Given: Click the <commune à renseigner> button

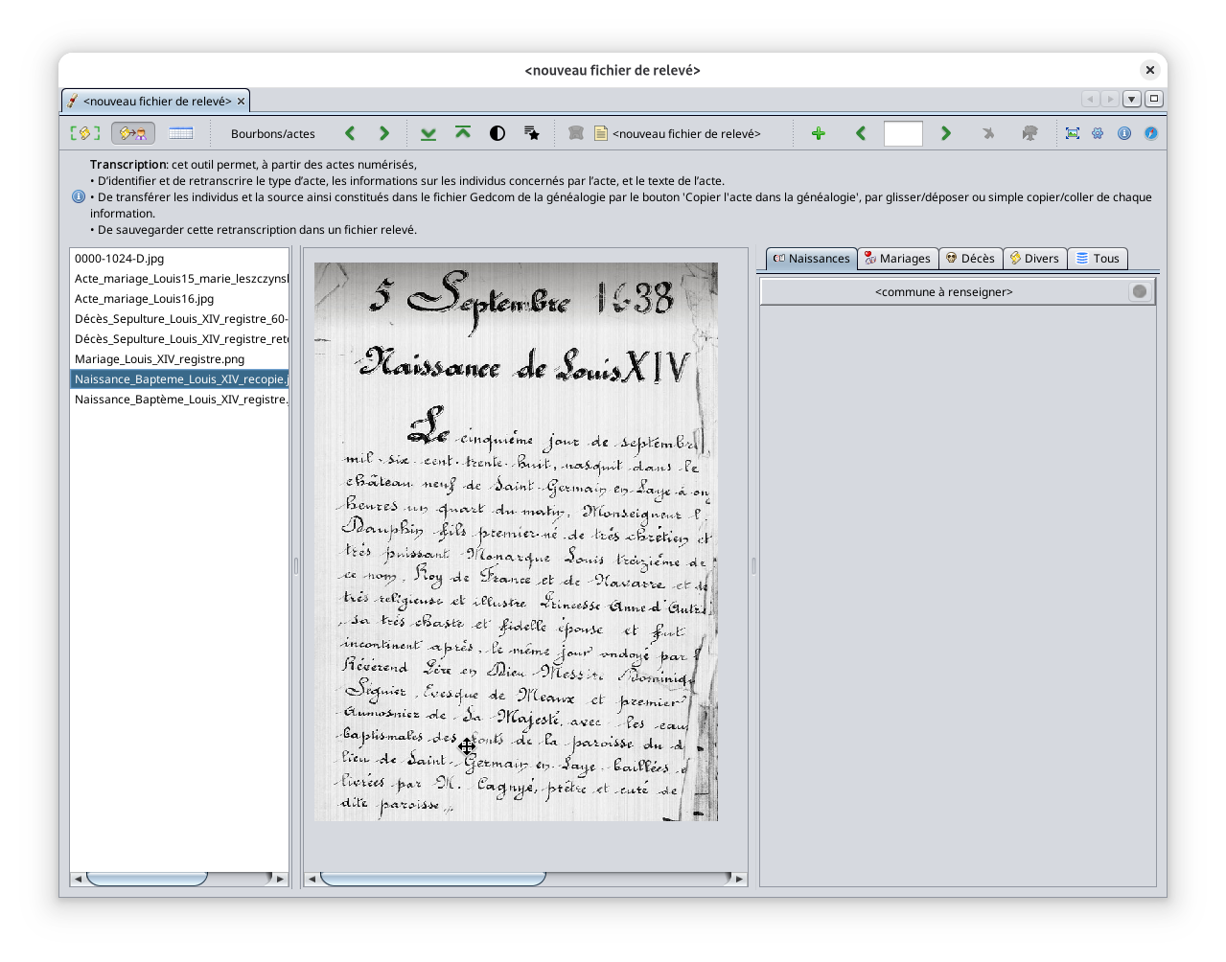Looking at the screenshot, I should click(x=943, y=292).
